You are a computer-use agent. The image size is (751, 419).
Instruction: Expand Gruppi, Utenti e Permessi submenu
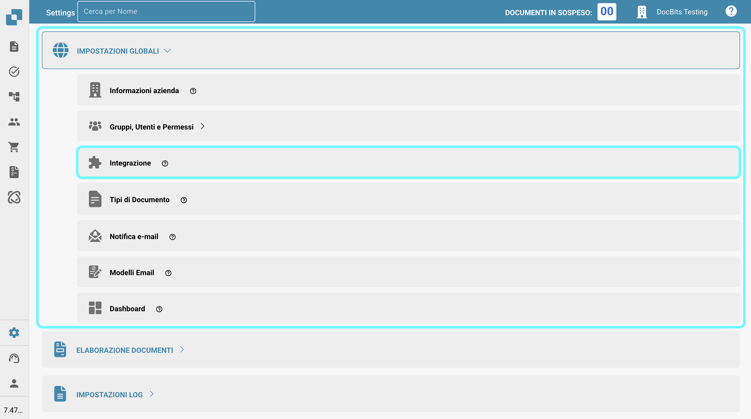point(152,127)
